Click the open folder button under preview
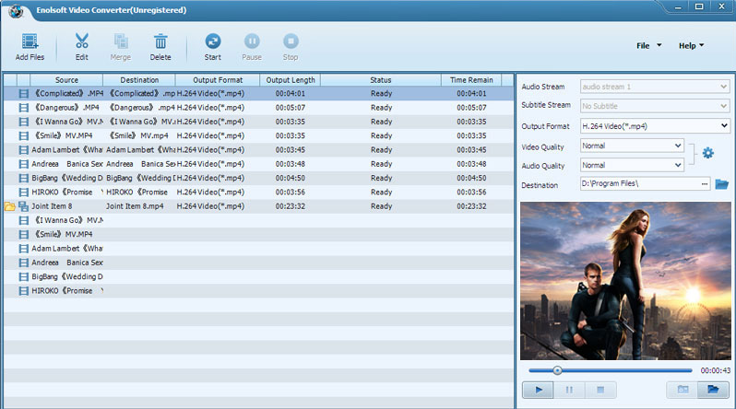Viewport: 736px width, 409px height. pyautogui.click(x=712, y=390)
